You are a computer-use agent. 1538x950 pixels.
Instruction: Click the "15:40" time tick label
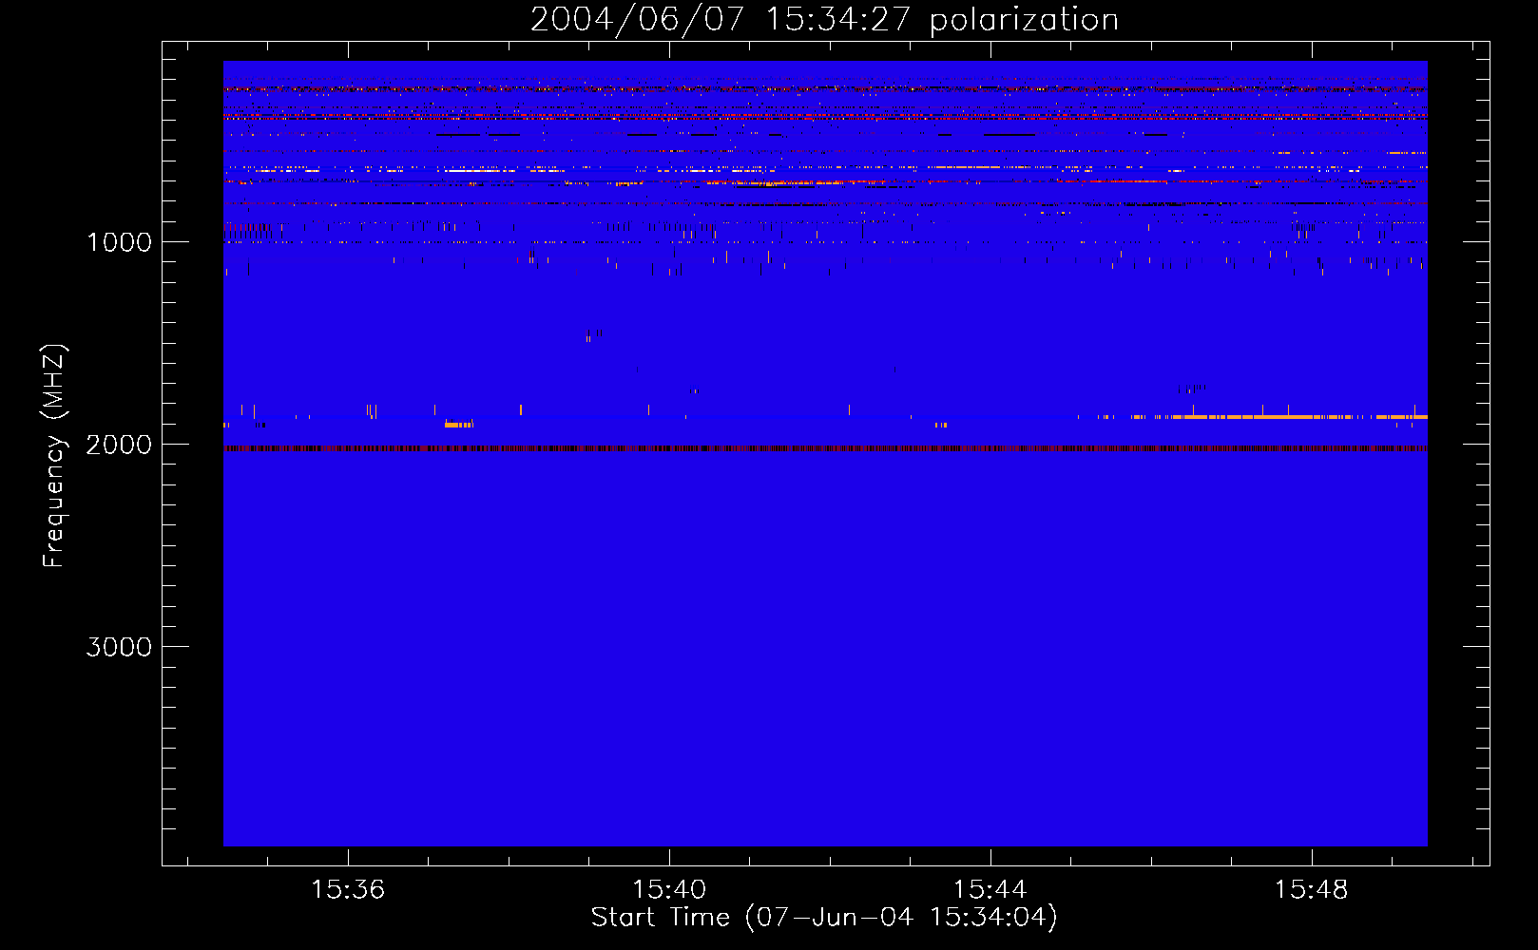[x=669, y=890]
